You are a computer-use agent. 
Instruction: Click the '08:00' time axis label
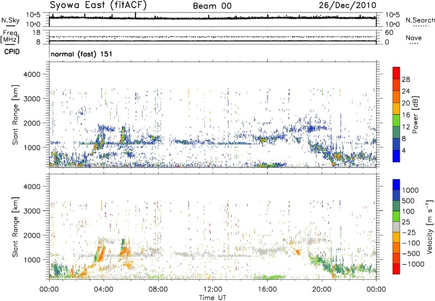click(x=158, y=290)
